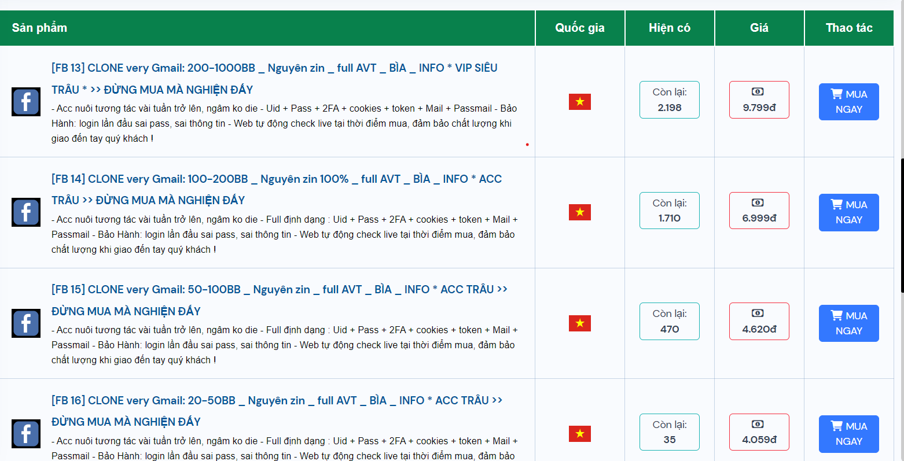Click the description text under the FB 15 title
The width and height of the screenshot is (904, 461).
[285, 345]
